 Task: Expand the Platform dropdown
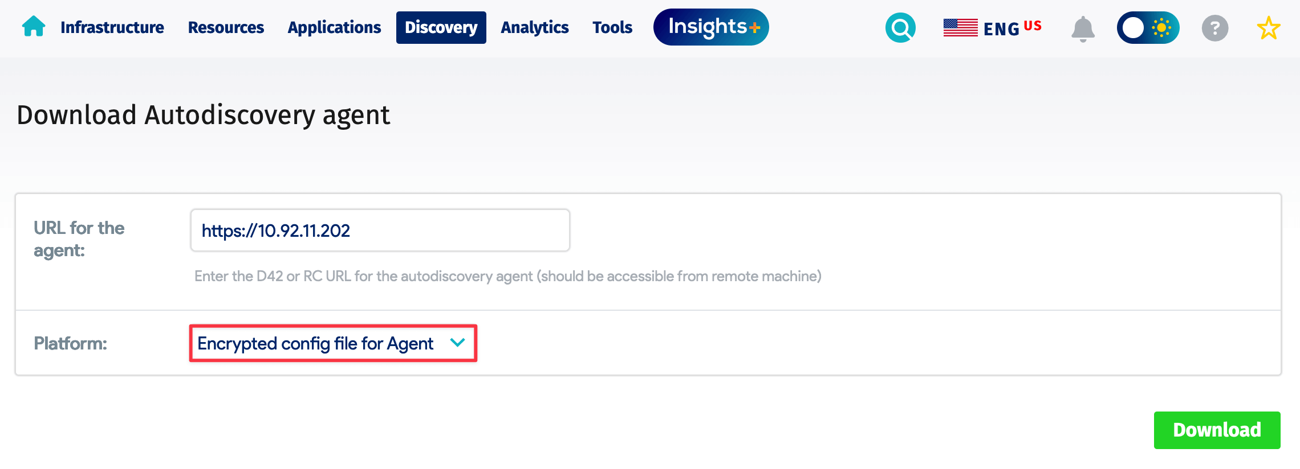tap(315, 343)
